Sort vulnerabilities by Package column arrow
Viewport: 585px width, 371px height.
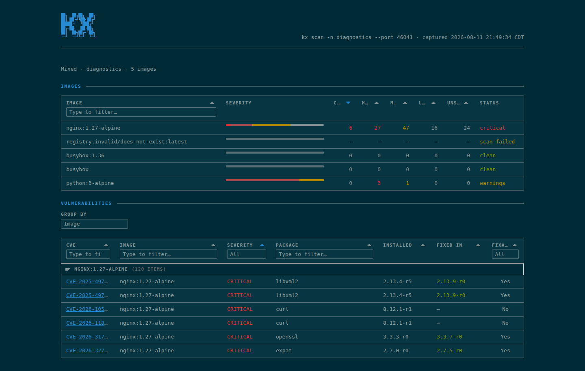[369, 245]
